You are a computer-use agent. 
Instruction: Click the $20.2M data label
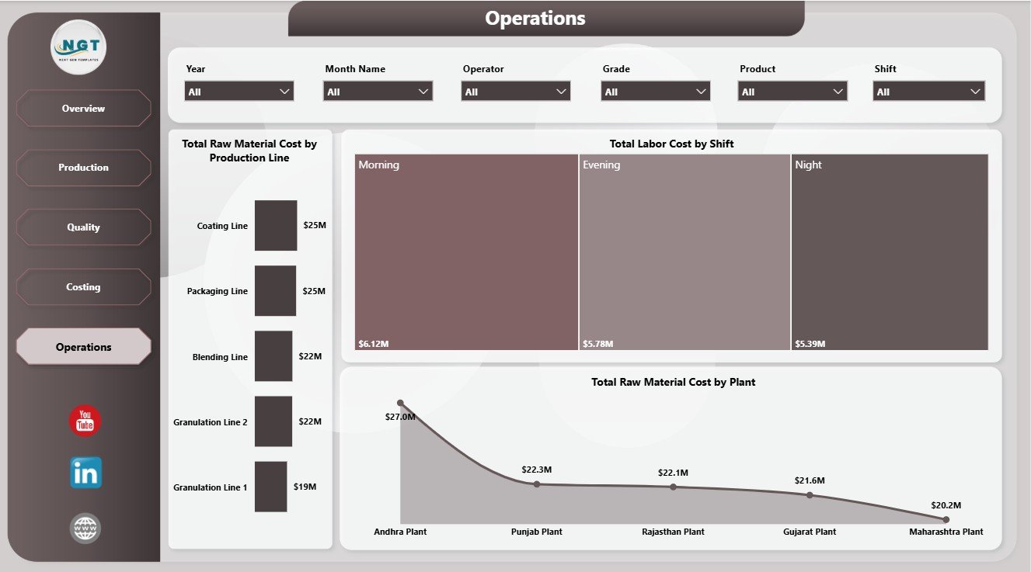tap(946, 505)
